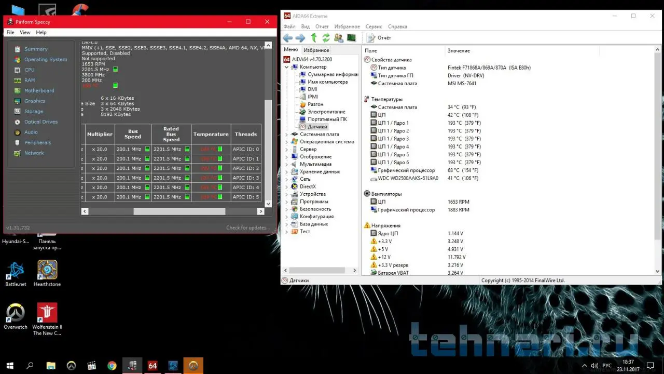Image resolution: width=664 pixels, height=374 pixels.
Task: Click the Значение column header in AIDA64
Action: (459, 50)
